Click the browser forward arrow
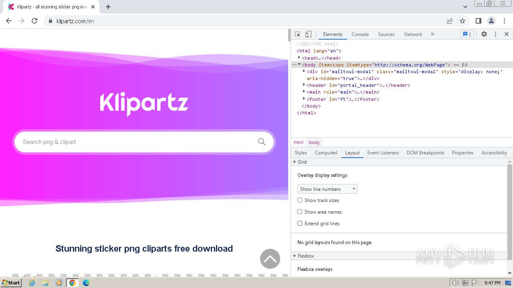 [x=22, y=21]
